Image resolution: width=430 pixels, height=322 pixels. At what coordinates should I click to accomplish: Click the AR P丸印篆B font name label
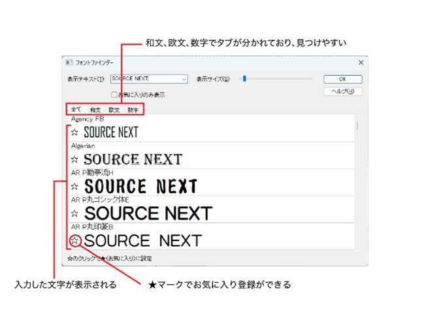pos(92,227)
